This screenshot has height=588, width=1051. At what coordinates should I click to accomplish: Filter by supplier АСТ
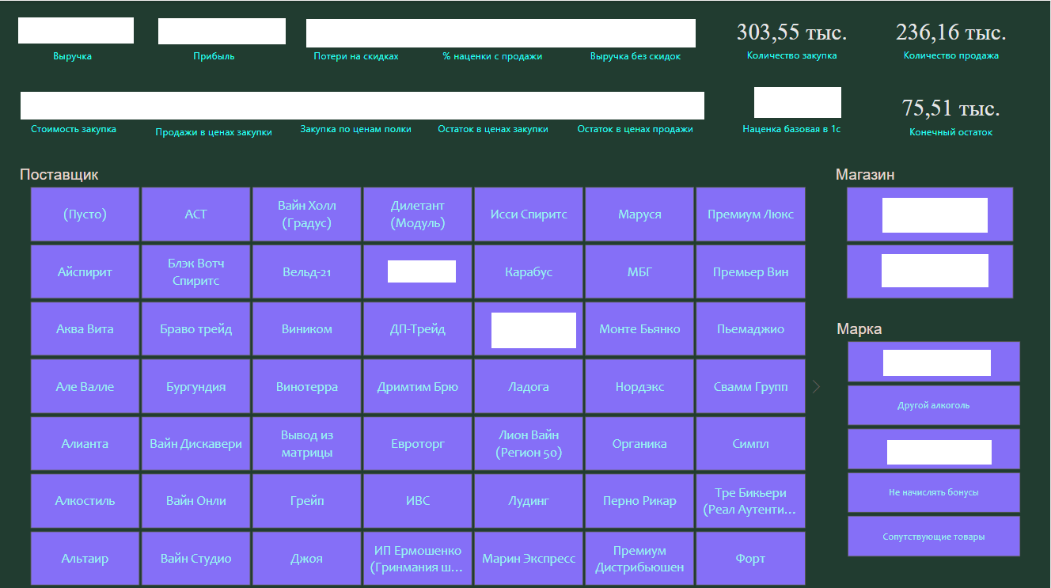coord(195,214)
